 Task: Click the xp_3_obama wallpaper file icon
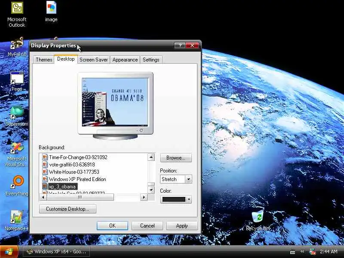coord(45,187)
